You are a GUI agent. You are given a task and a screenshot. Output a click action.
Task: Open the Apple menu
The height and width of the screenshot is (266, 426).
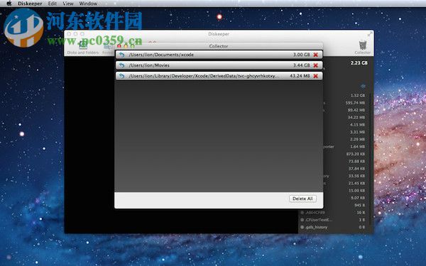click(x=9, y=4)
